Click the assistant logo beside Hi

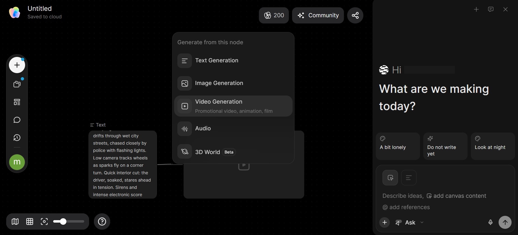pos(384,70)
